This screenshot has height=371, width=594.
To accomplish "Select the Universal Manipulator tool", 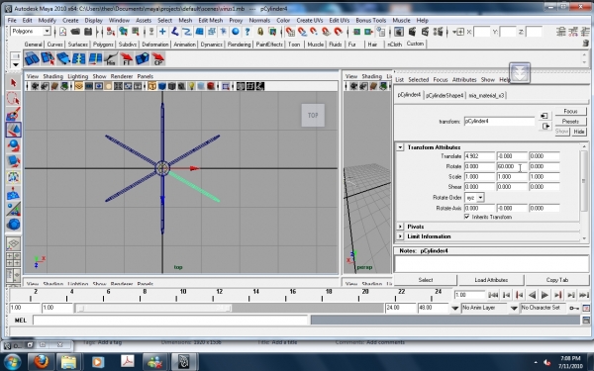I will pos(14,177).
